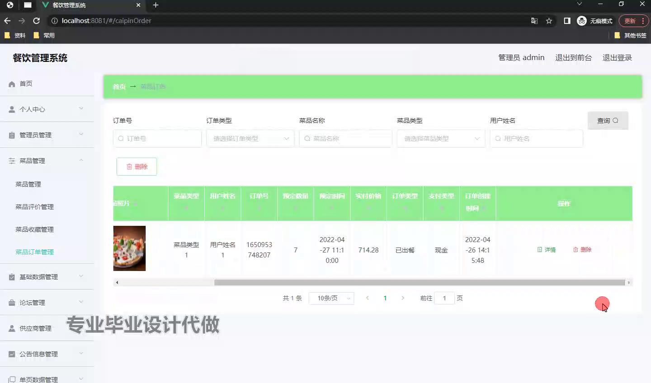651x383 pixels.
Task: Expand 管理员管理 sidebar menu
Action: 47,135
